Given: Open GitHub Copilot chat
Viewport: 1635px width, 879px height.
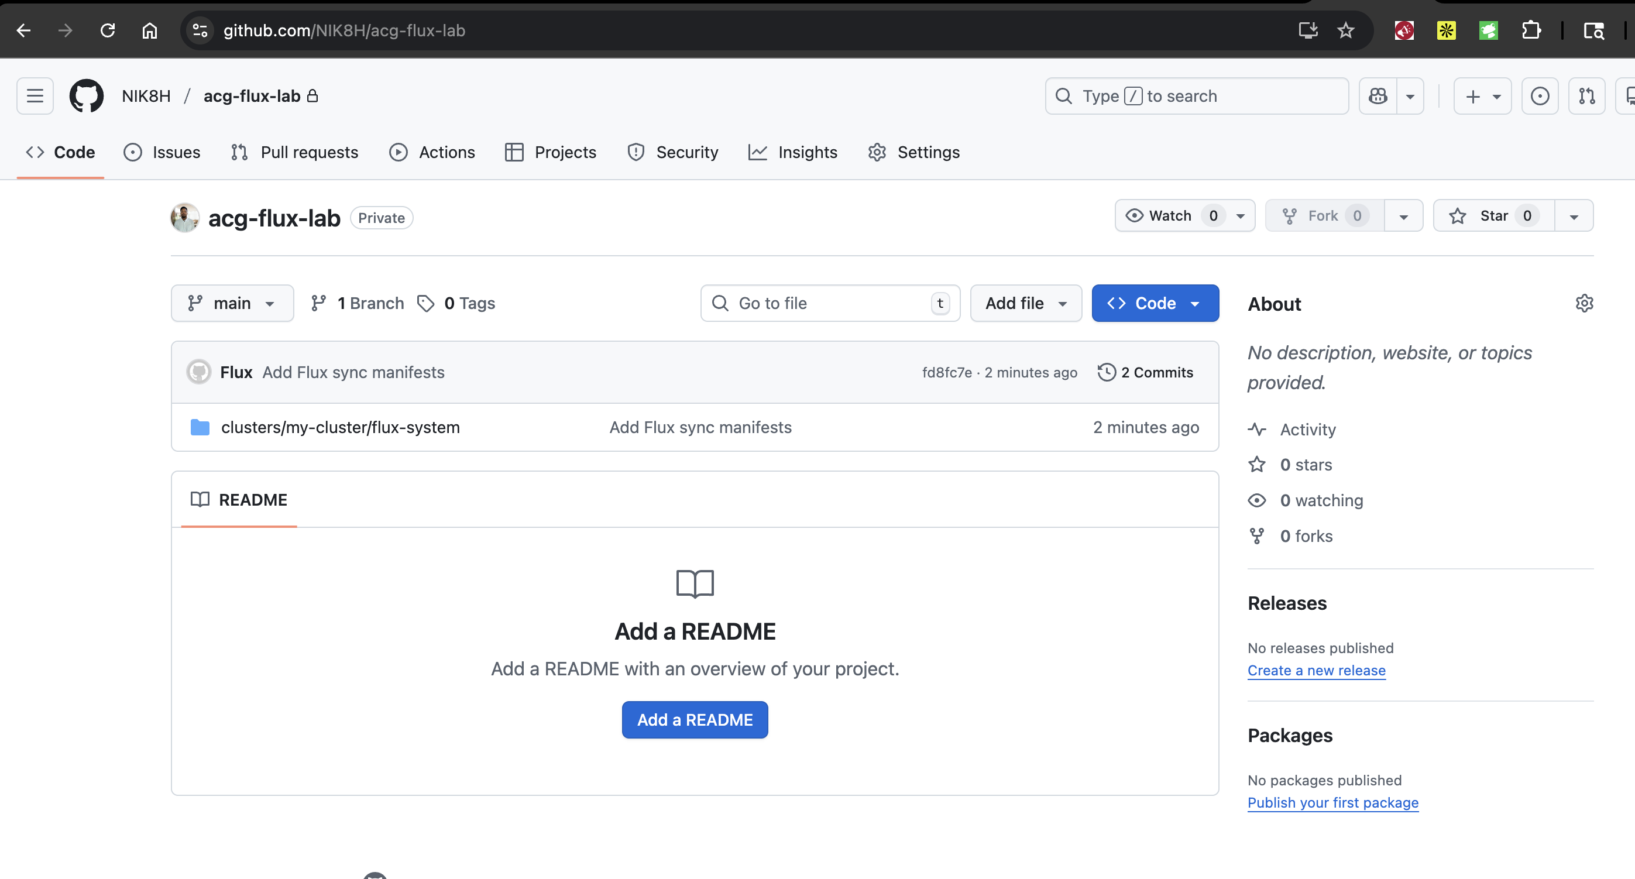Looking at the screenshot, I should click(x=1378, y=96).
